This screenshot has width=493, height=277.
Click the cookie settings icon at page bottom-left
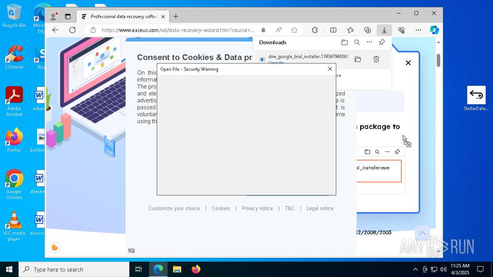pyautogui.click(x=55, y=247)
